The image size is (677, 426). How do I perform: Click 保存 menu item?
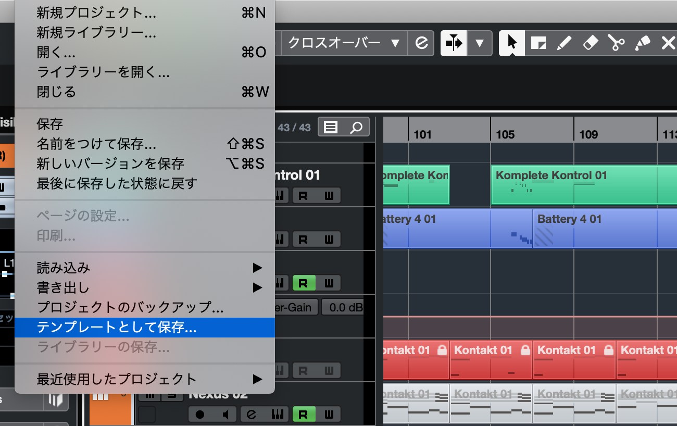(145, 124)
